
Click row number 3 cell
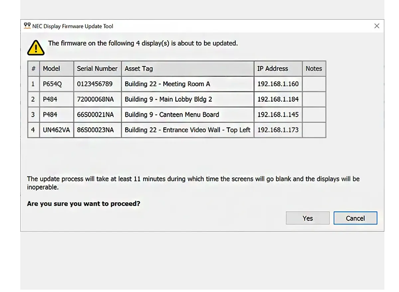33,115
